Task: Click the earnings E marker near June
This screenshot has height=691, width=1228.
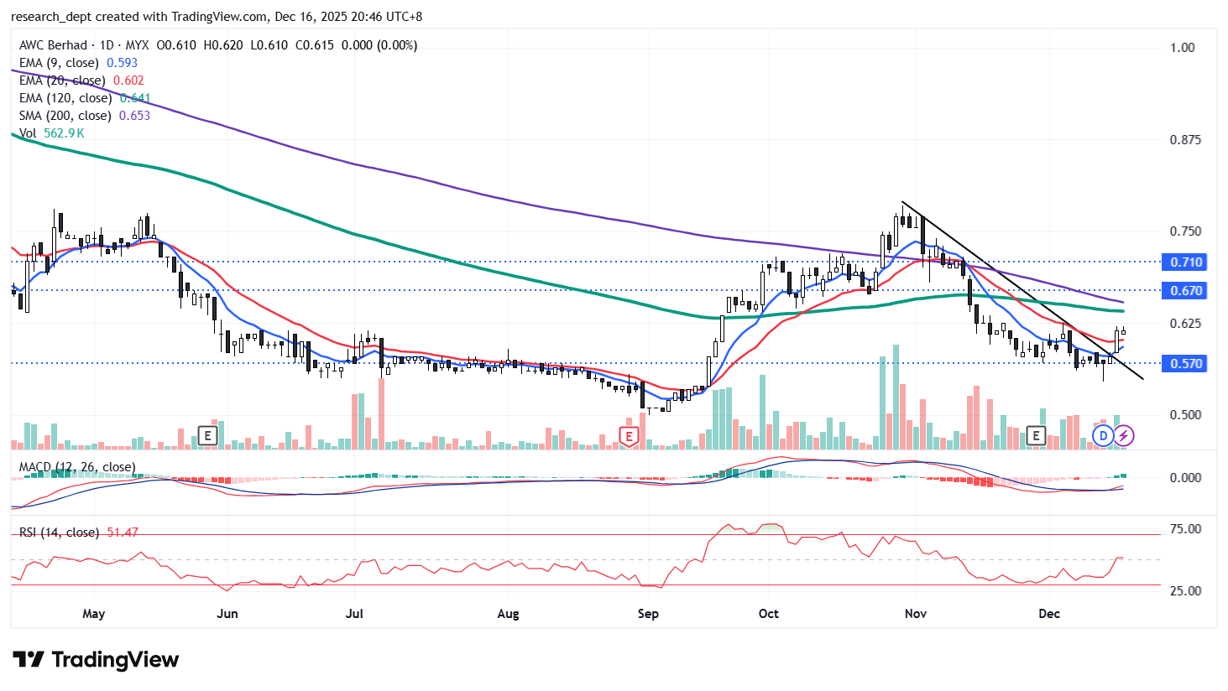Action: (x=207, y=435)
